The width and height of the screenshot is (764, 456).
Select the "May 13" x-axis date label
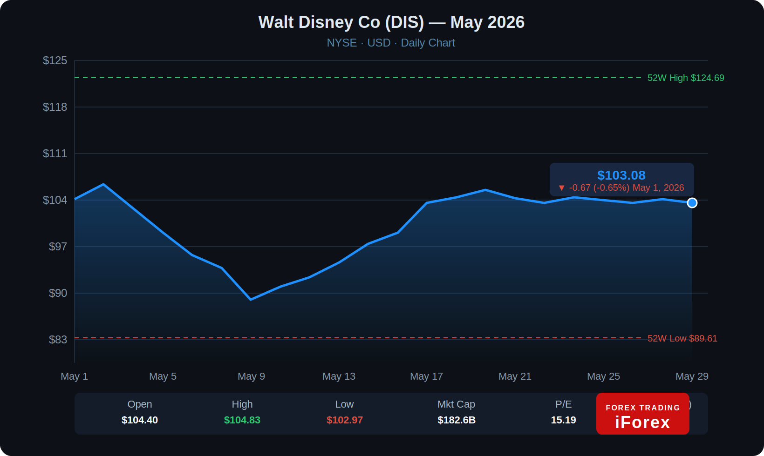click(x=339, y=376)
